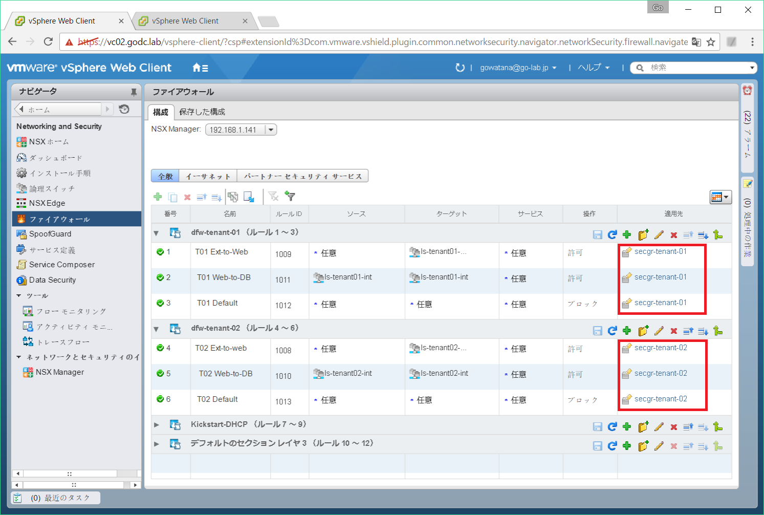Toggle enabled status of rule 4 T02 Ext-to-web

(x=160, y=348)
